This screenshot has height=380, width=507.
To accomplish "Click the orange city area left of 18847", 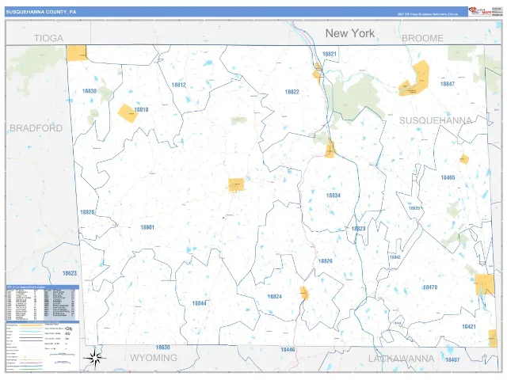I will [x=415, y=79].
